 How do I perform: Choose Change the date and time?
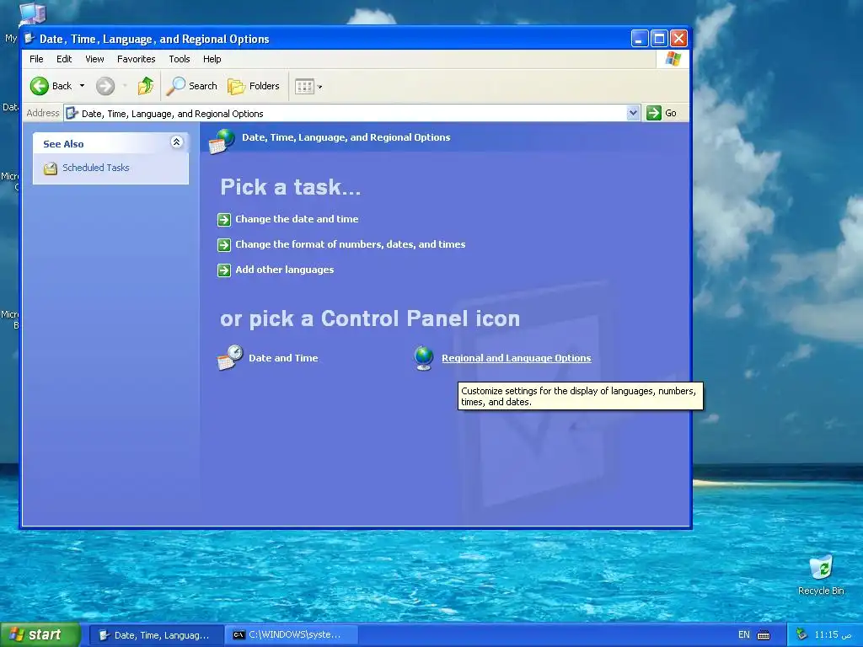[297, 219]
